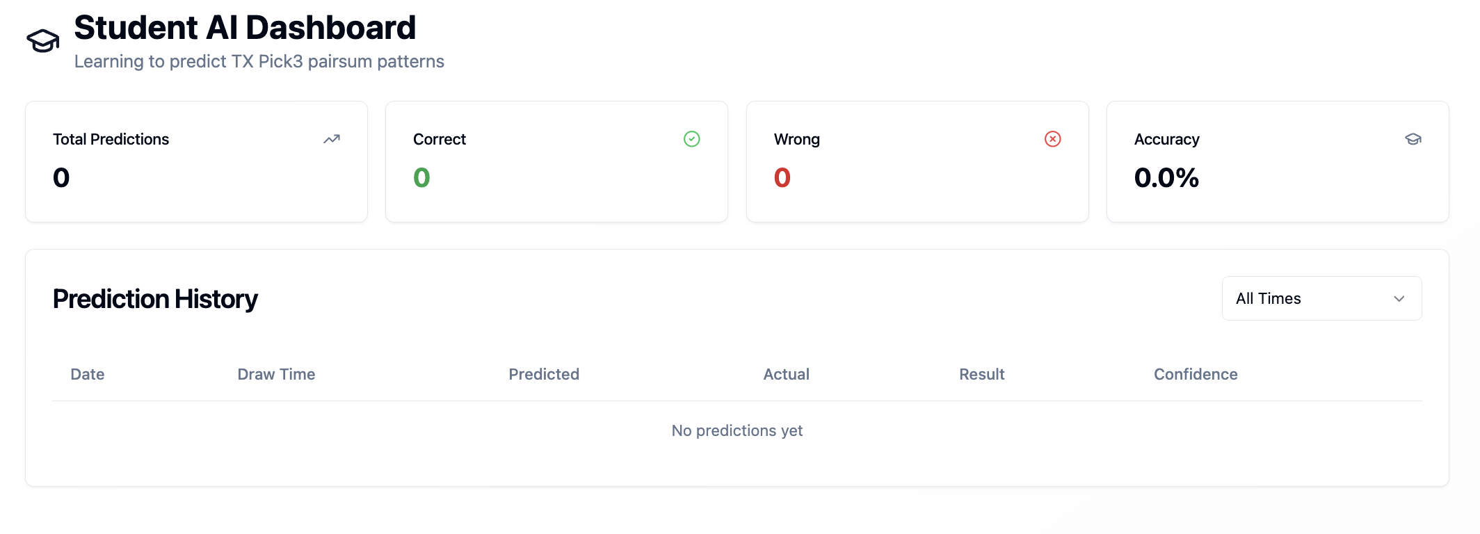Open the All Times filter dropdown
The height and width of the screenshot is (534, 1480).
pos(1321,298)
